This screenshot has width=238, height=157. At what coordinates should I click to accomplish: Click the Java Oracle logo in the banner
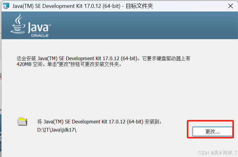click(31, 25)
